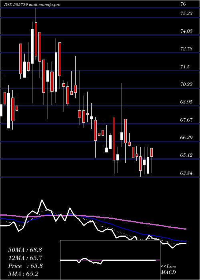Click the 5MA : 65.2 readout
The height and width of the screenshot is (280, 200).
click(23, 274)
